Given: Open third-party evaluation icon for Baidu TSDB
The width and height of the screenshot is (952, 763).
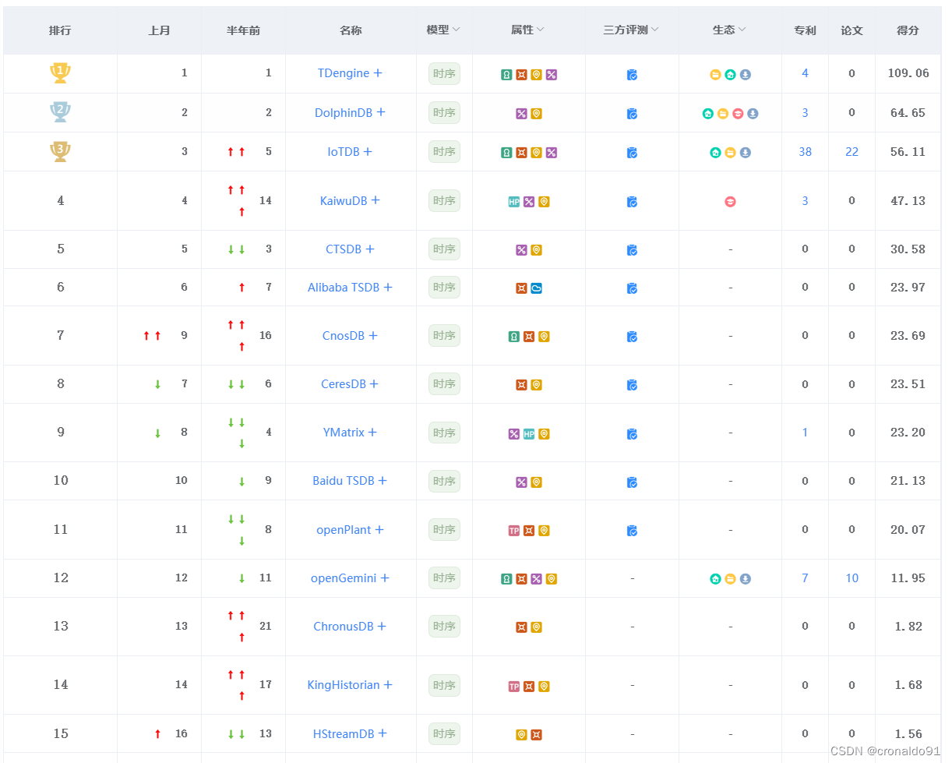Looking at the screenshot, I should [x=632, y=482].
